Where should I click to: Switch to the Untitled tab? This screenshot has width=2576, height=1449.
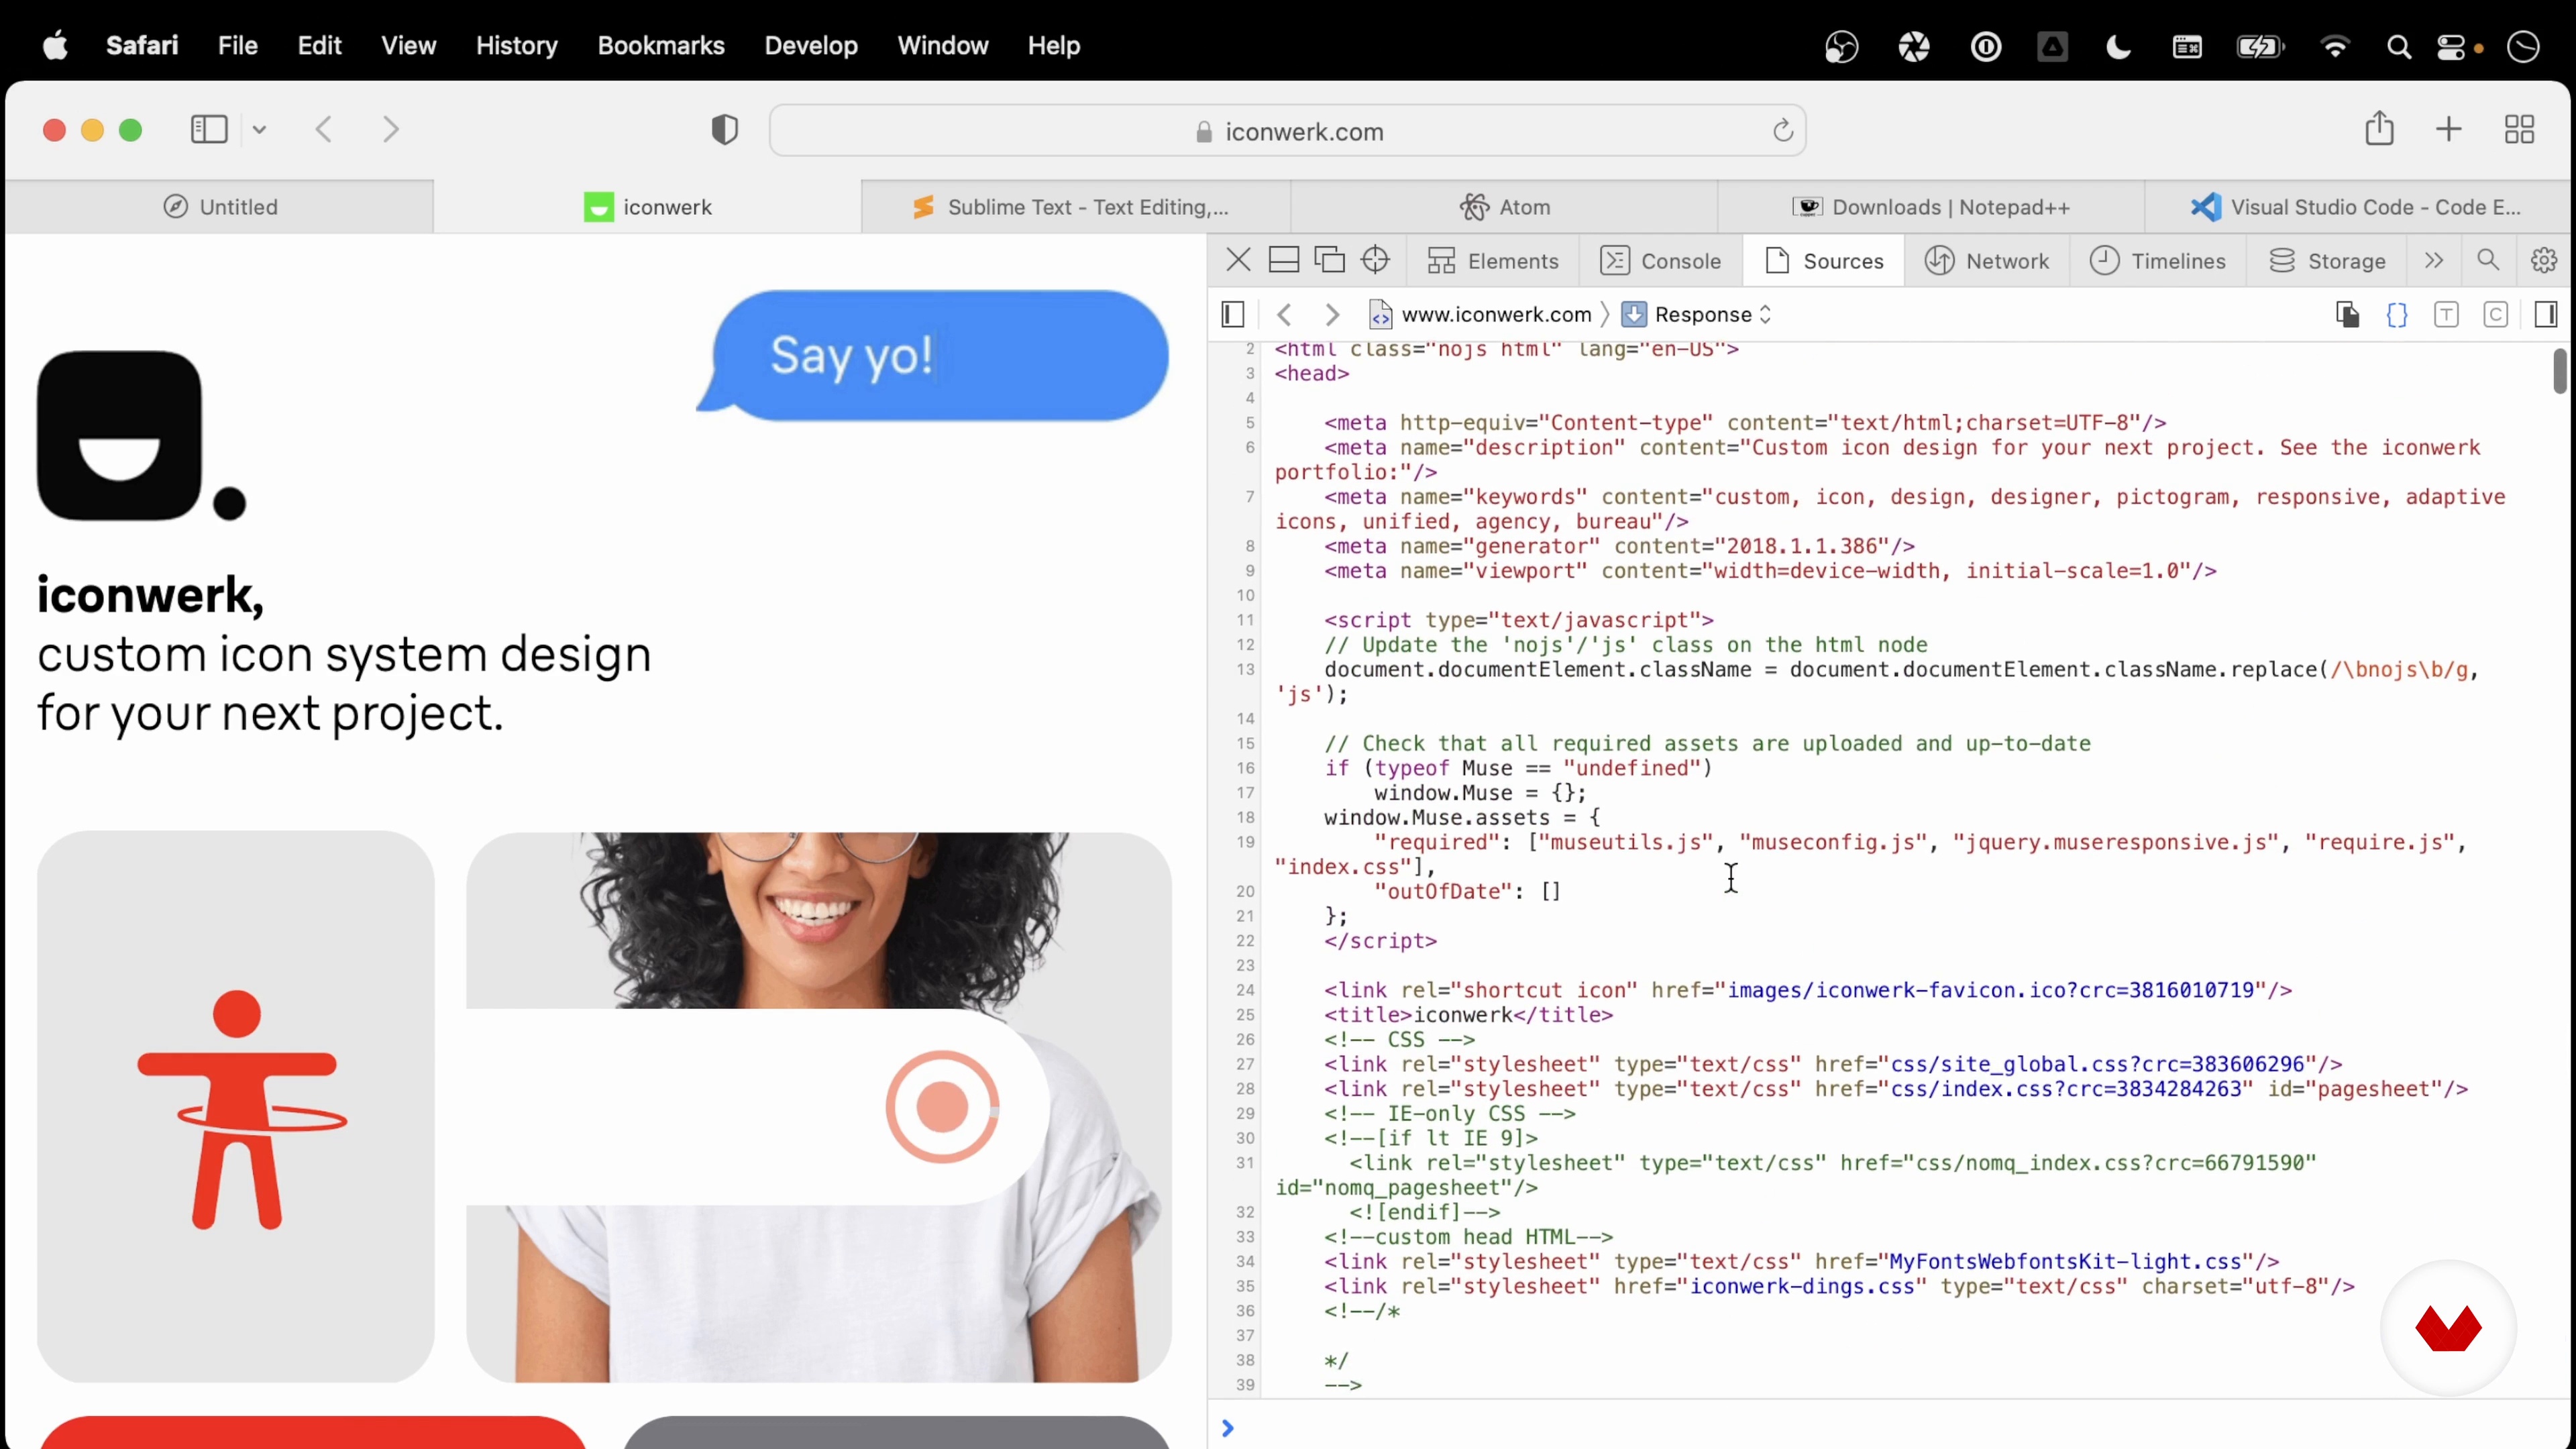coord(220,207)
